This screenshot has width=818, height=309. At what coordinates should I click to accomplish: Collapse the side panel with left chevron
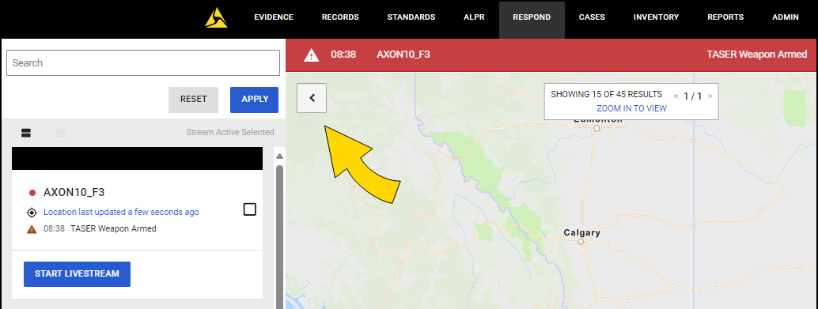pos(312,98)
